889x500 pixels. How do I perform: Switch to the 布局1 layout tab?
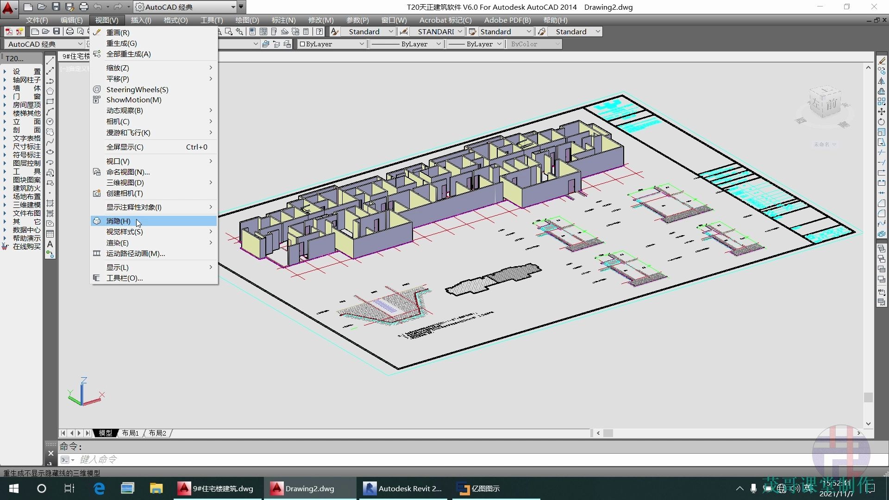(x=130, y=433)
